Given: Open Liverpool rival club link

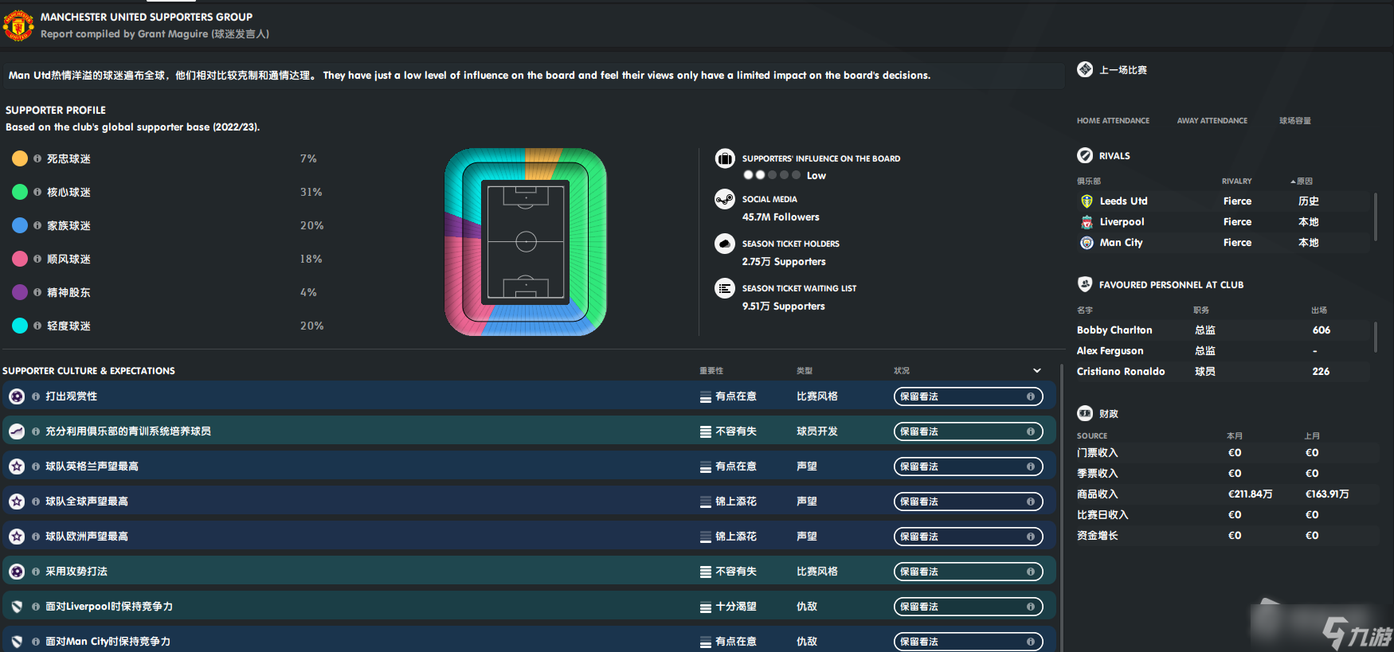Looking at the screenshot, I should (x=1122, y=222).
